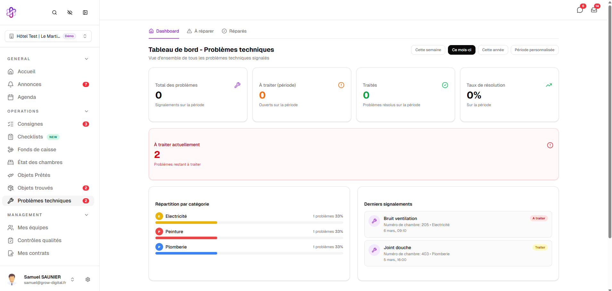Click the red alert icon in À traiter actuellement
The width and height of the screenshot is (612, 291).
tap(550, 145)
